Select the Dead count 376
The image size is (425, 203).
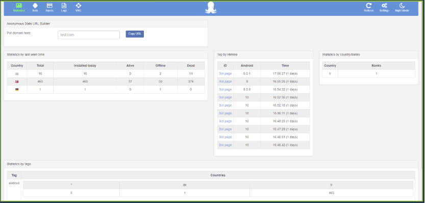[191, 82]
